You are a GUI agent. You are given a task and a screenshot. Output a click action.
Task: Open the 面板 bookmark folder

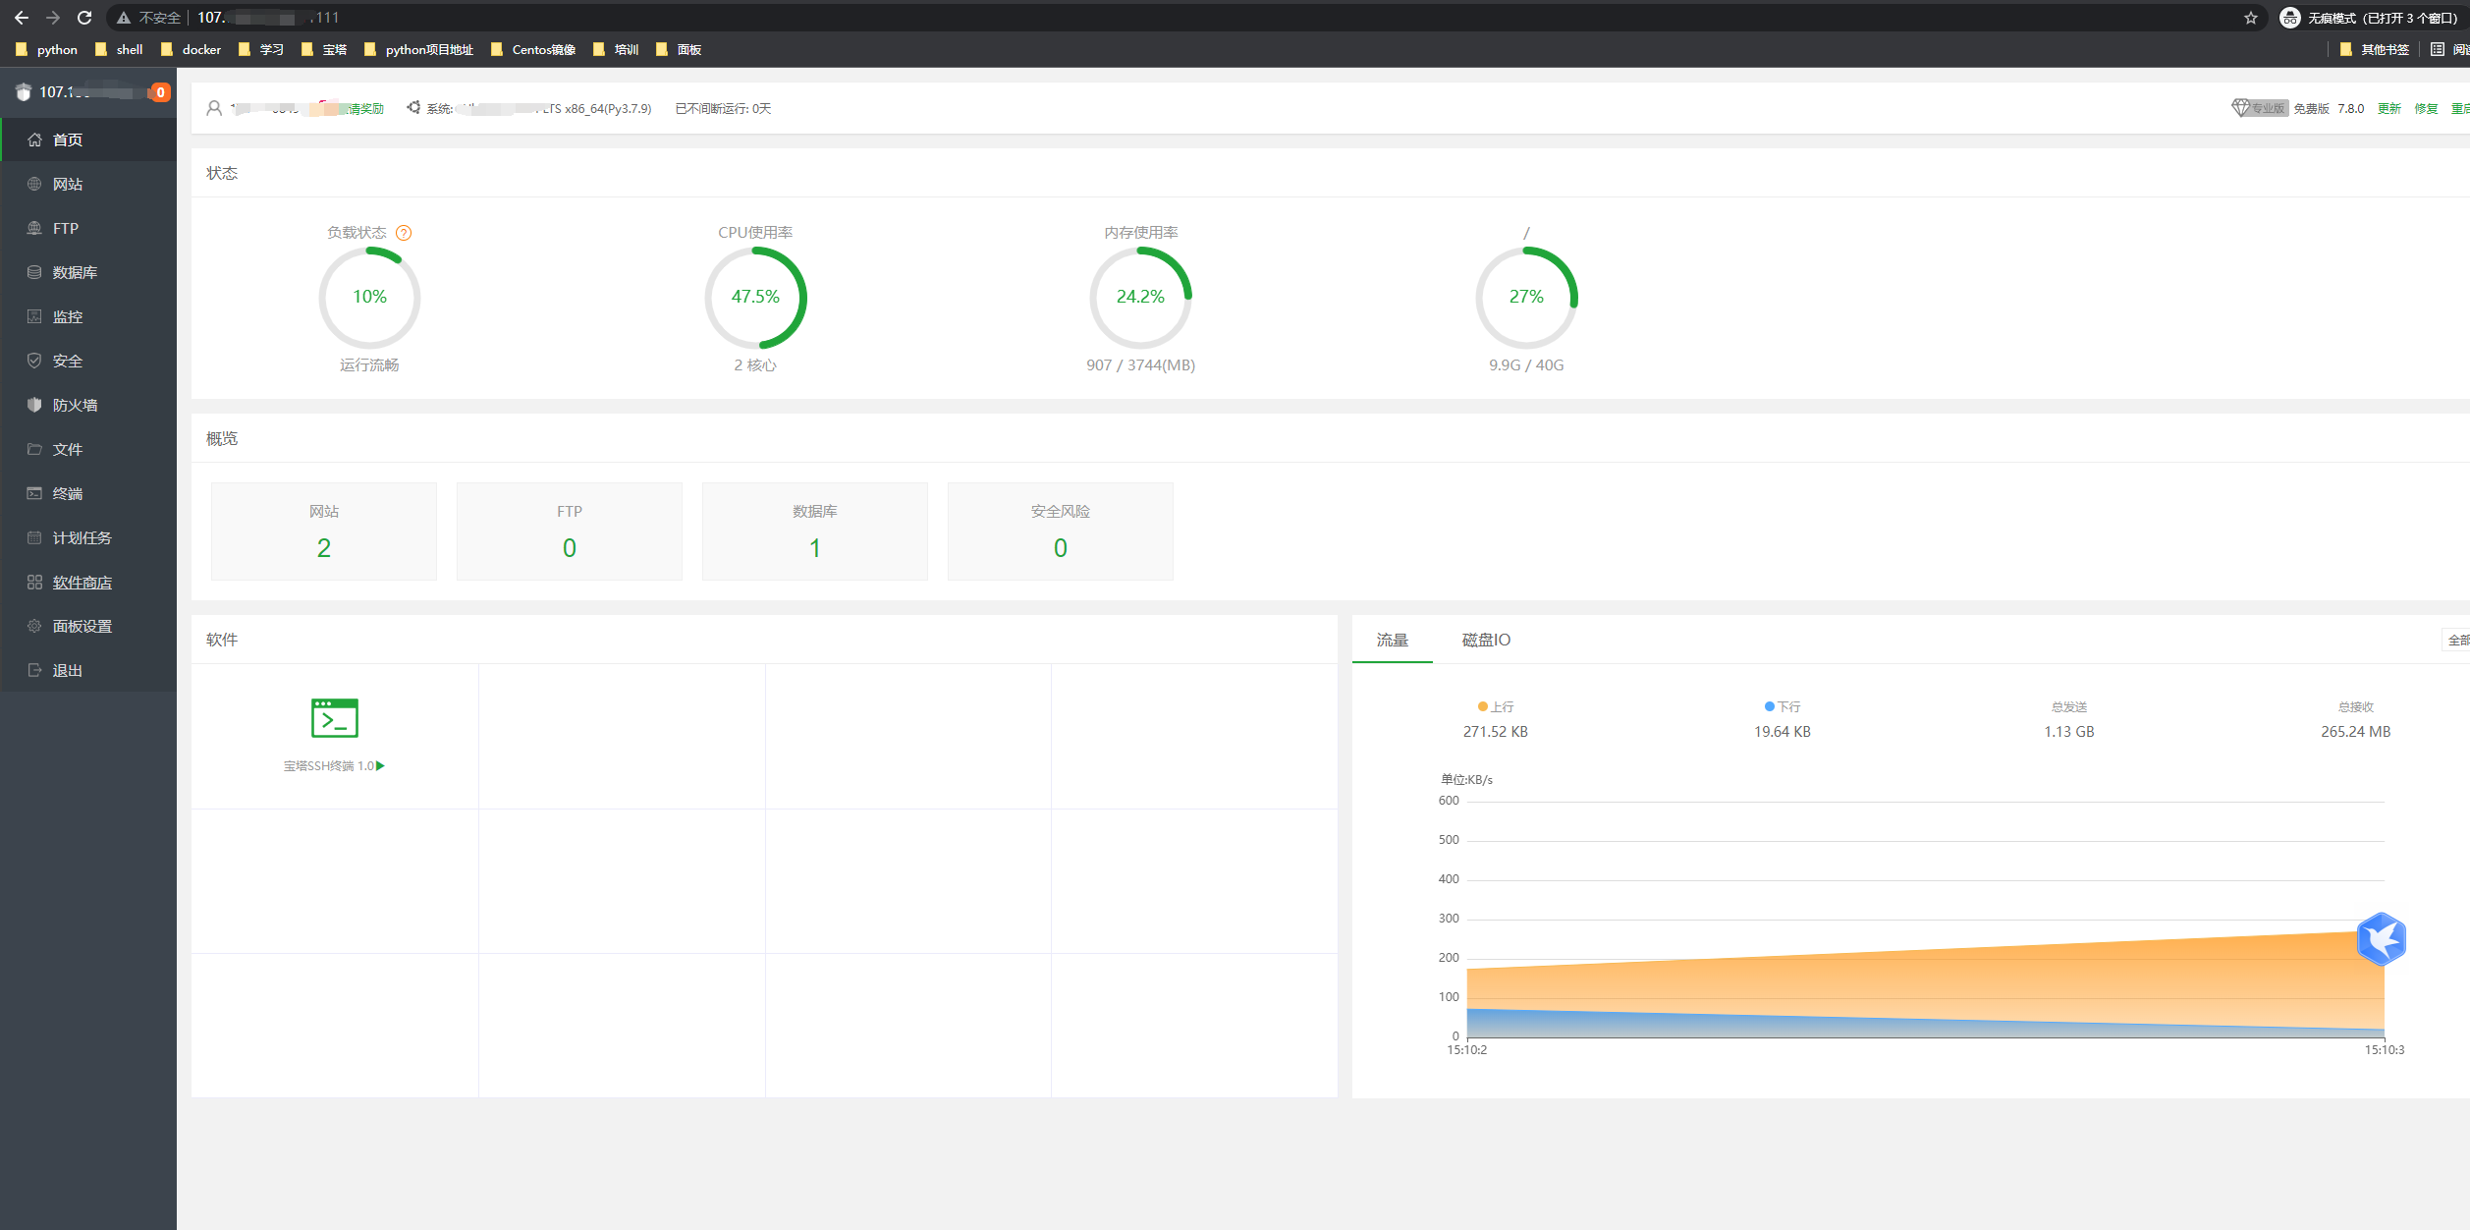pos(679,49)
